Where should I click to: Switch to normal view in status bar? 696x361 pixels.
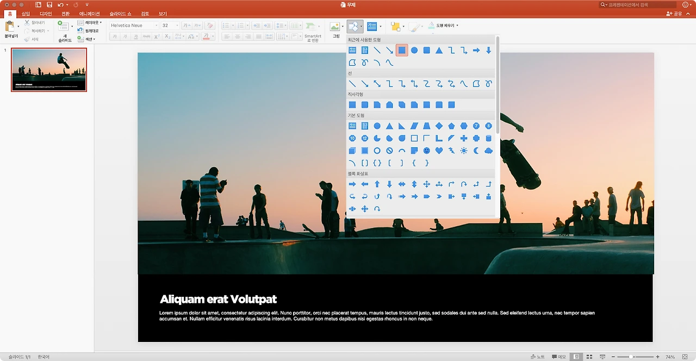[x=576, y=357]
